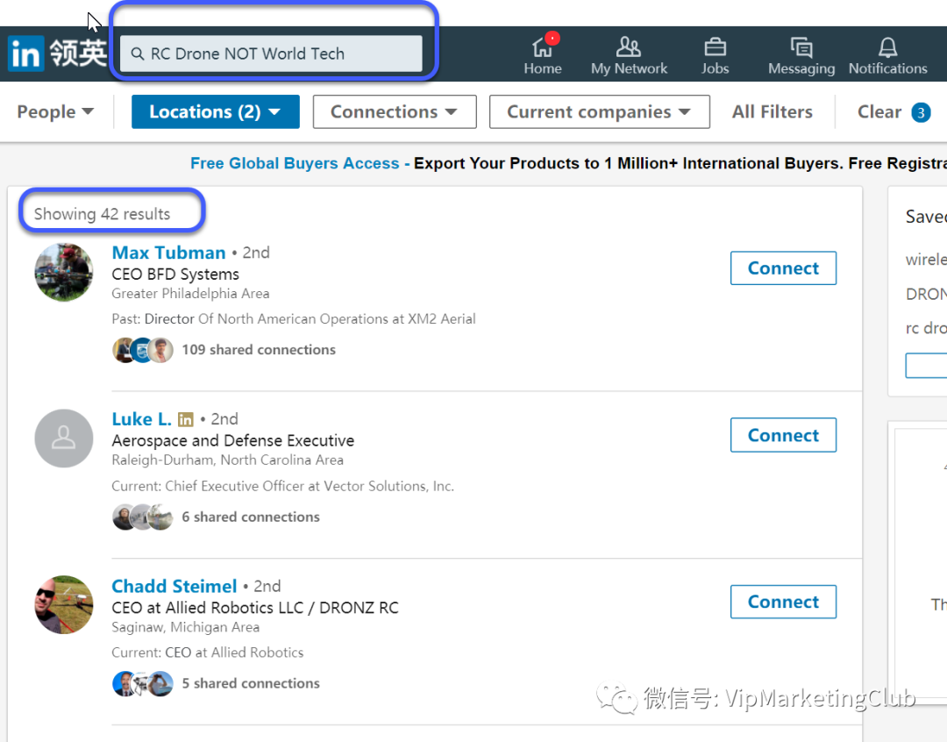The width and height of the screenshot is (947, 742).
Task: Connect with Chadd Steimel
Action: coord(783,602)
